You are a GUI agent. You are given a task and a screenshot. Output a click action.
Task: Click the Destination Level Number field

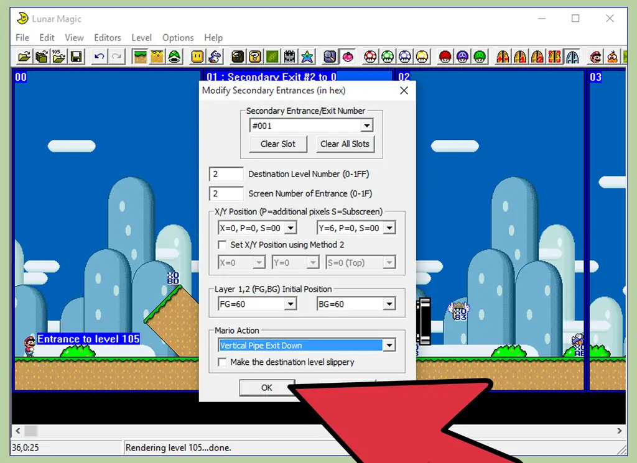[x=226, y=174]
